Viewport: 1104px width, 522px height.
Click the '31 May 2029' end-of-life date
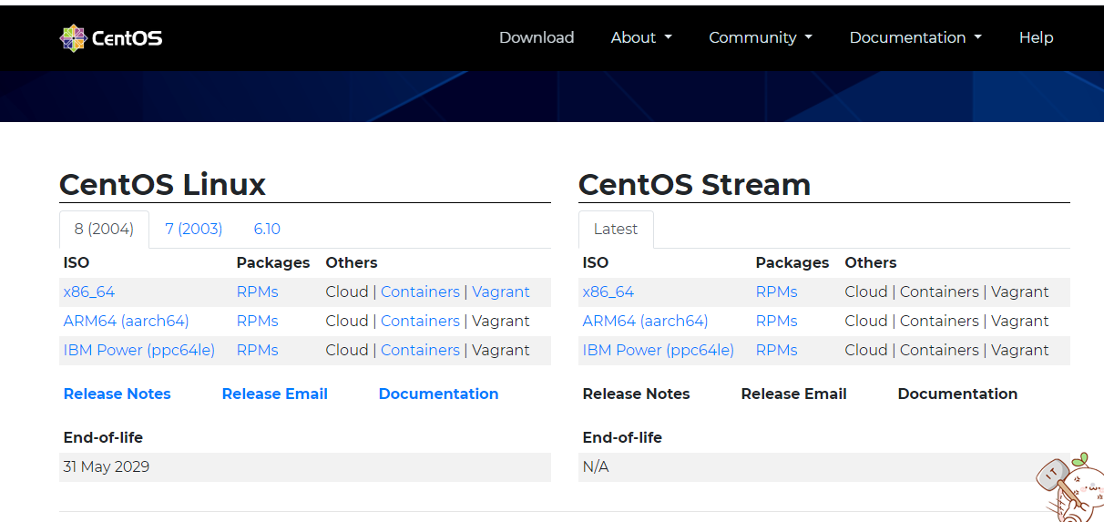107,466
